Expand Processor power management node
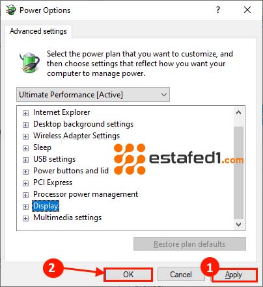The image size is (263, 287). pyautogui.click(x=25, y=195)
